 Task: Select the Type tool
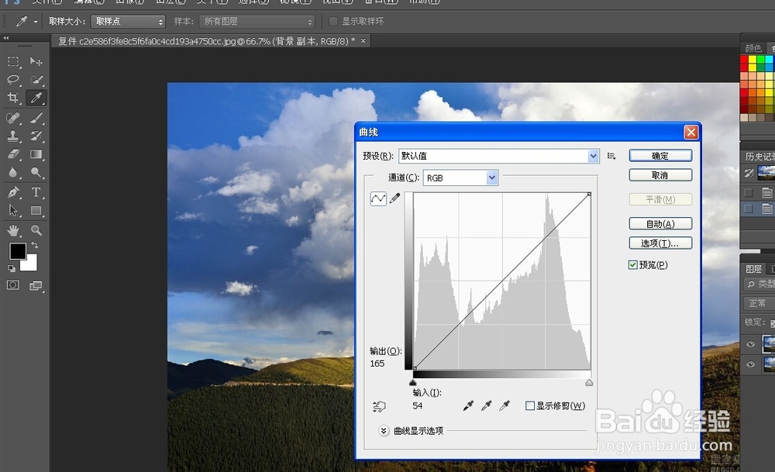point(36,190)
